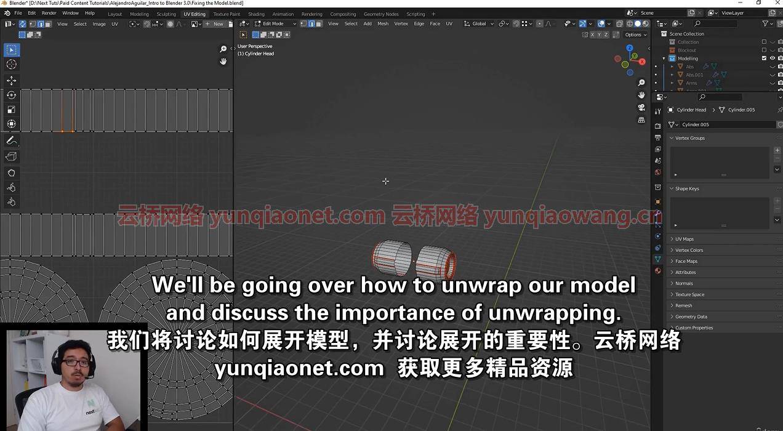Hide the Modelling collection in viewport

tap(773, 58)
